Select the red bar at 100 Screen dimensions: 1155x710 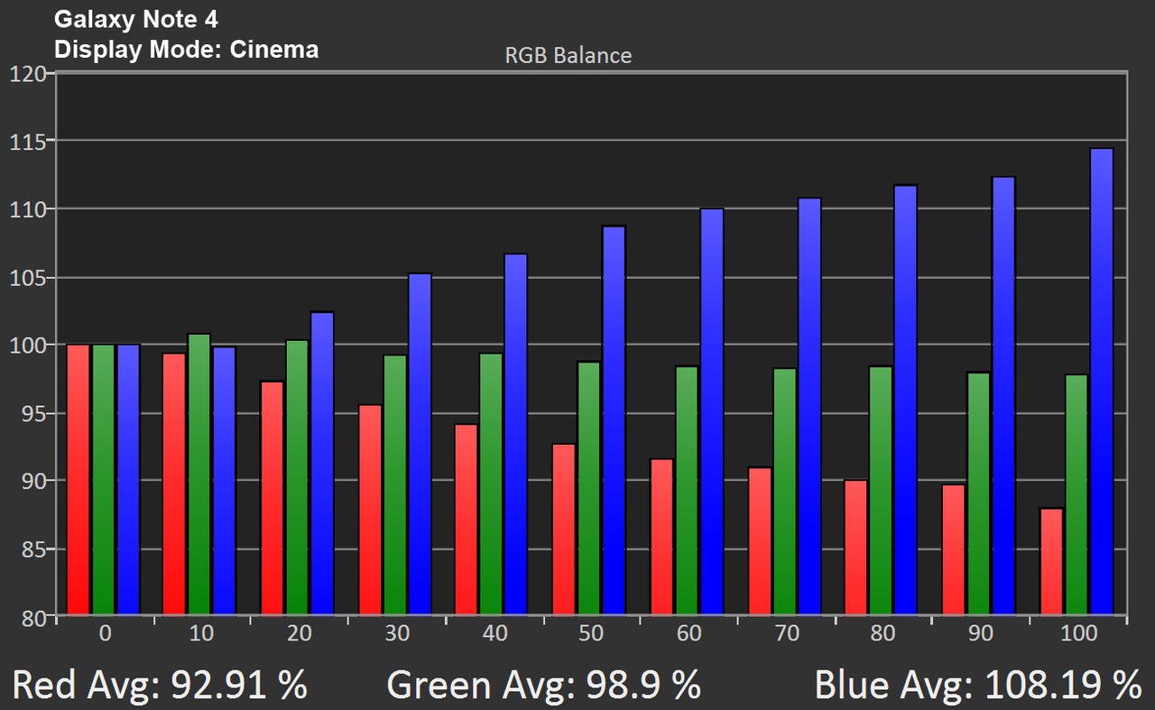pos(1051,562)
